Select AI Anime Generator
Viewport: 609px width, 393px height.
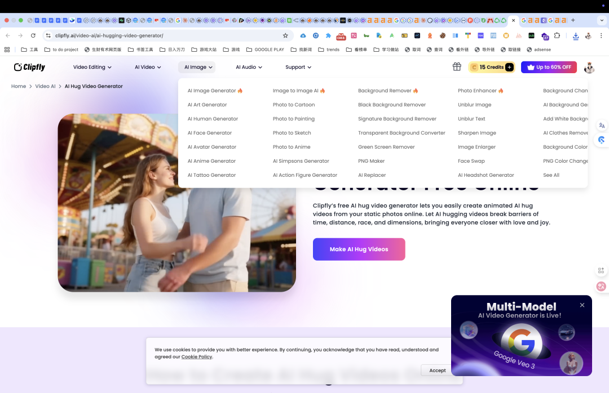[x=211, y=161]
